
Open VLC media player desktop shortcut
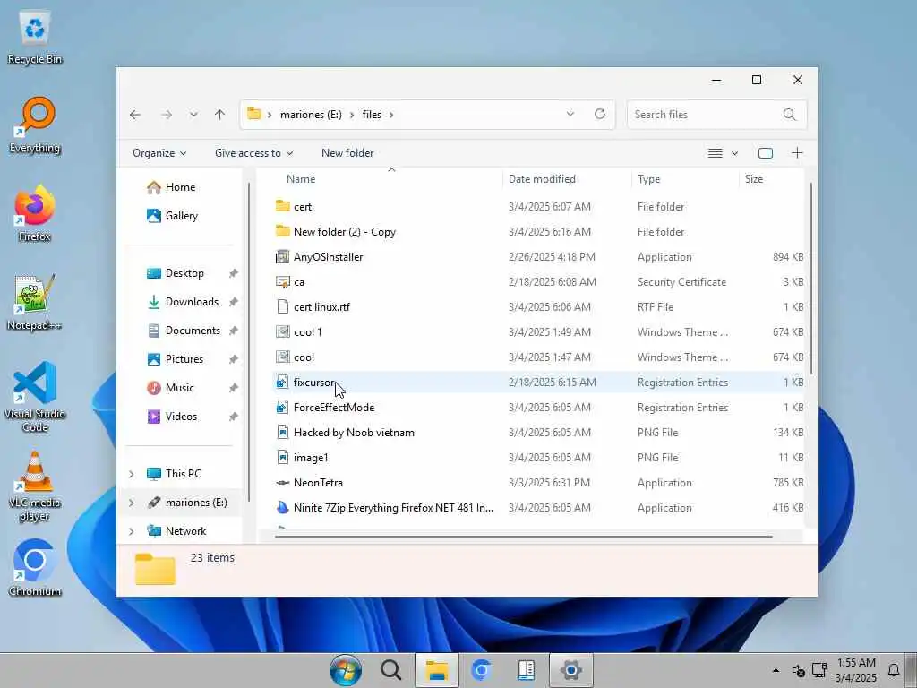pyautogui.click(x=35, y=486)
